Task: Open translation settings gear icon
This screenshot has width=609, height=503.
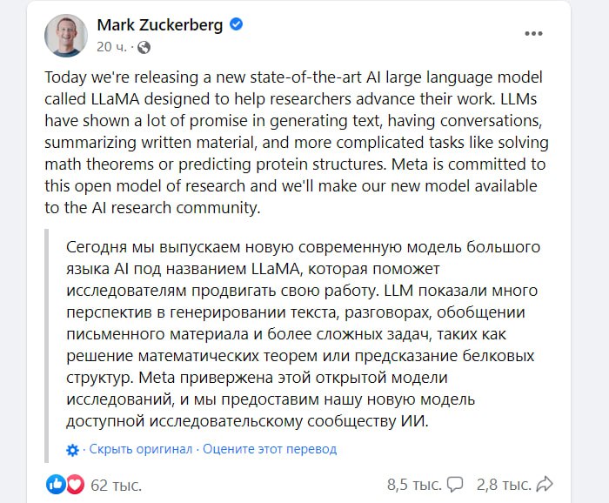Action: coord(73,449)
